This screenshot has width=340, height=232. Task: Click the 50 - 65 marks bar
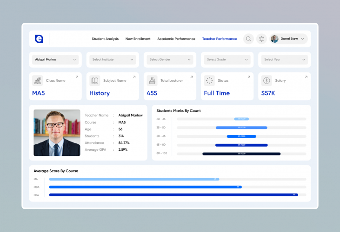241,136
